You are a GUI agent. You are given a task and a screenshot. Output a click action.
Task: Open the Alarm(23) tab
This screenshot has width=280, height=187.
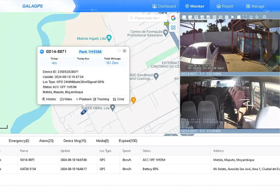pos(46,141)
